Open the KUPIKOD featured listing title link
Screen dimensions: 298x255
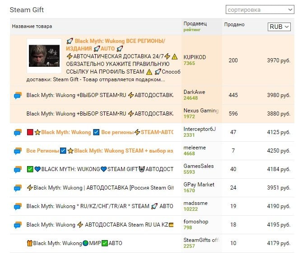[x=116, y=45]
